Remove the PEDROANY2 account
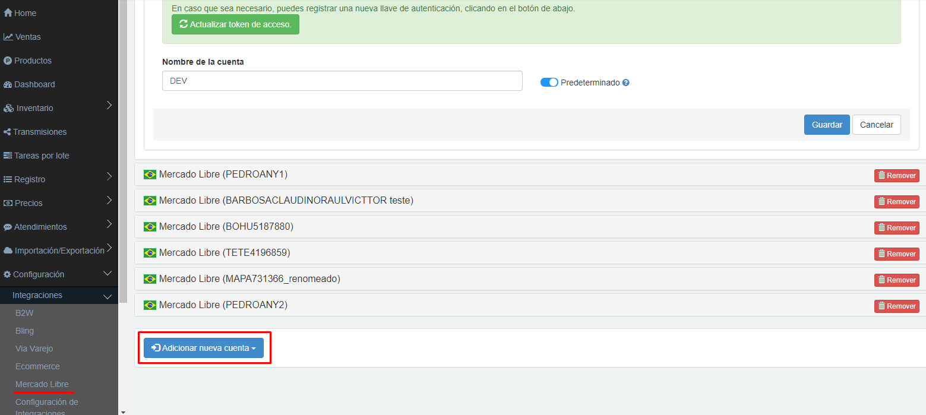This screenshot has width=926, height=415. pyautogui.click(x=896, y=306)
